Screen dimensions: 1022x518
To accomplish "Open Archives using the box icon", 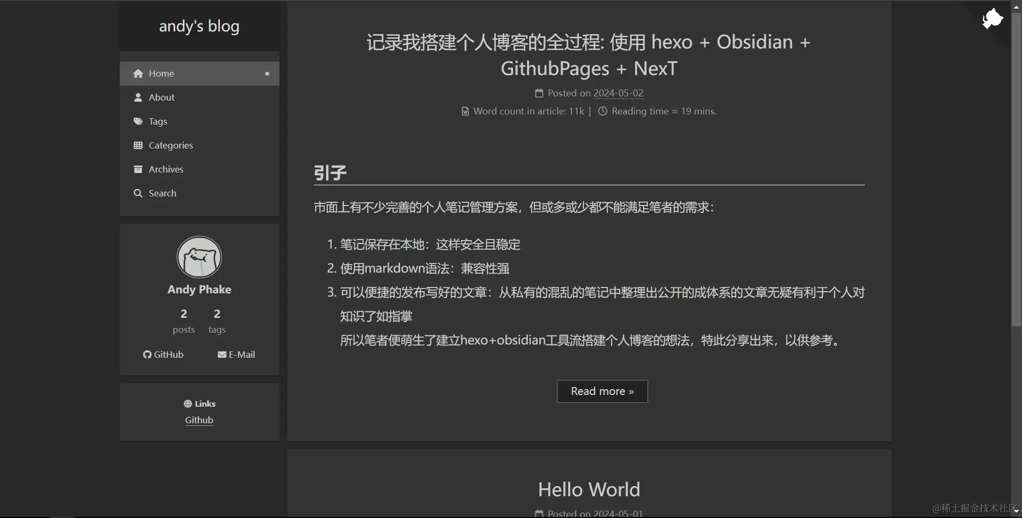I will tap(137, 169).
